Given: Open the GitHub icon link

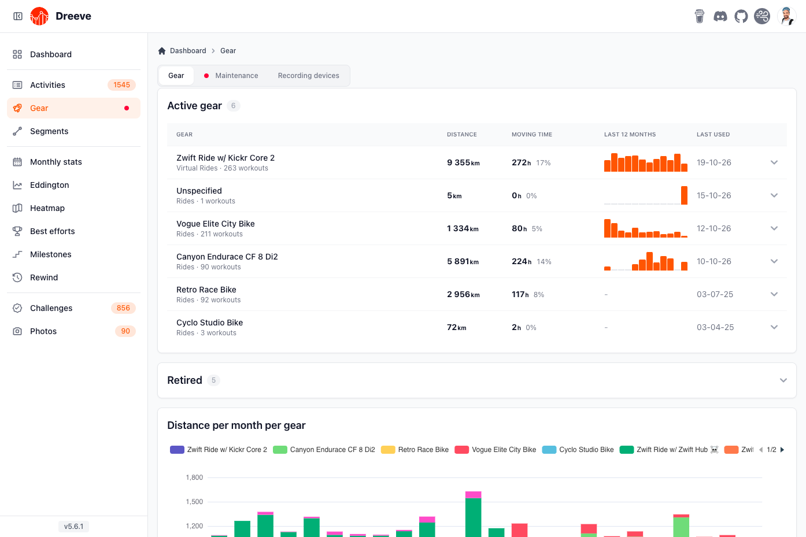Looking at the screenshot, I should click(741, 16).
